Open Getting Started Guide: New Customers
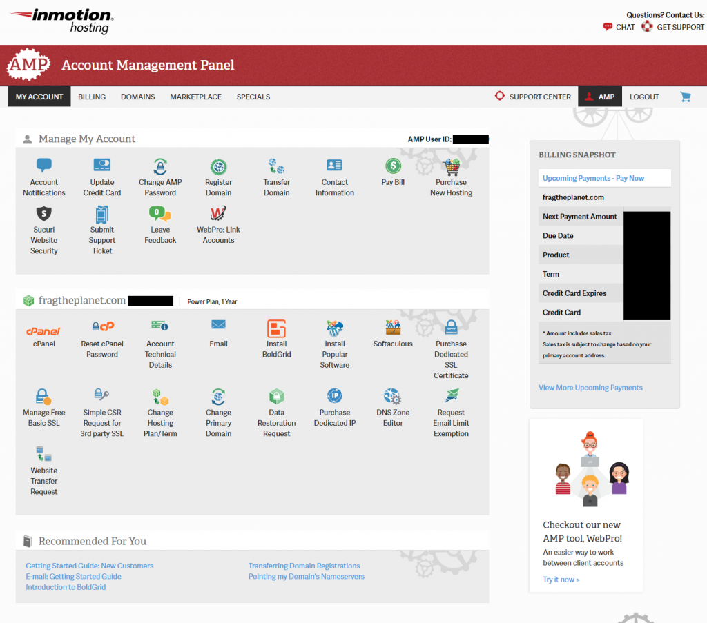Screen dimensions: 707x623 [x=89, y=566]
